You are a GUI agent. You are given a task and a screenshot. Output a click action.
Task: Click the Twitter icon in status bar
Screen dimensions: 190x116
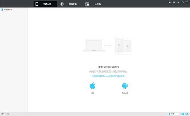click(187, 114)
